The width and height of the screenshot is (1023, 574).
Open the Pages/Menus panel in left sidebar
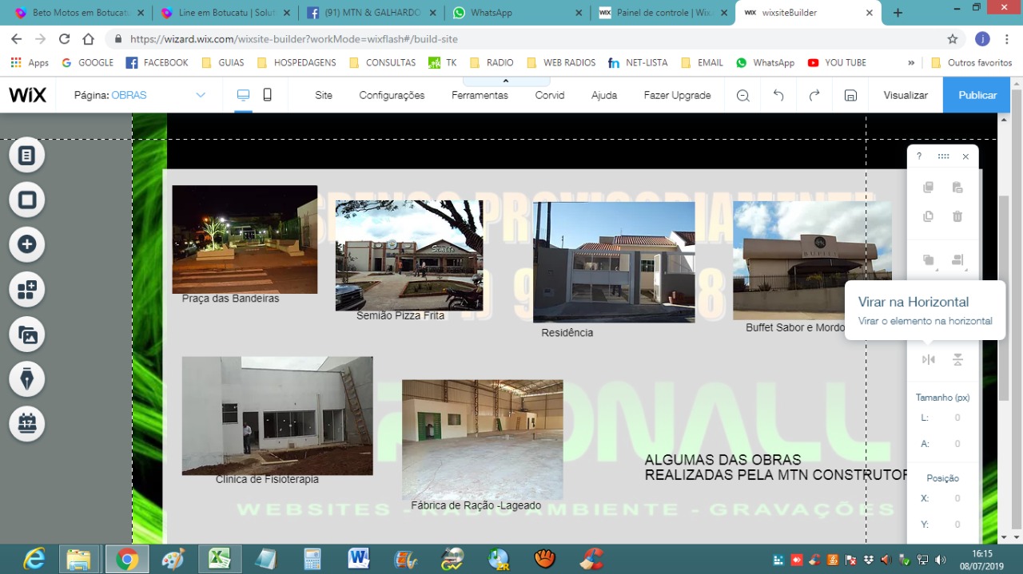[x=27, y=155]
